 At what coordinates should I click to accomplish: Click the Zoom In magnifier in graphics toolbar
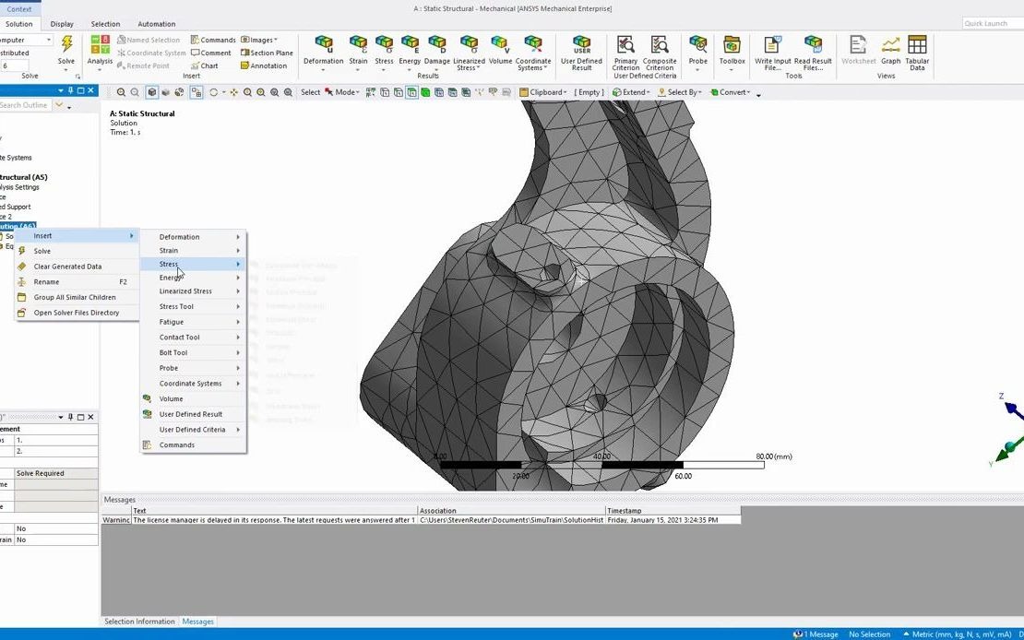pyautogui.click(x=120, y=92)
